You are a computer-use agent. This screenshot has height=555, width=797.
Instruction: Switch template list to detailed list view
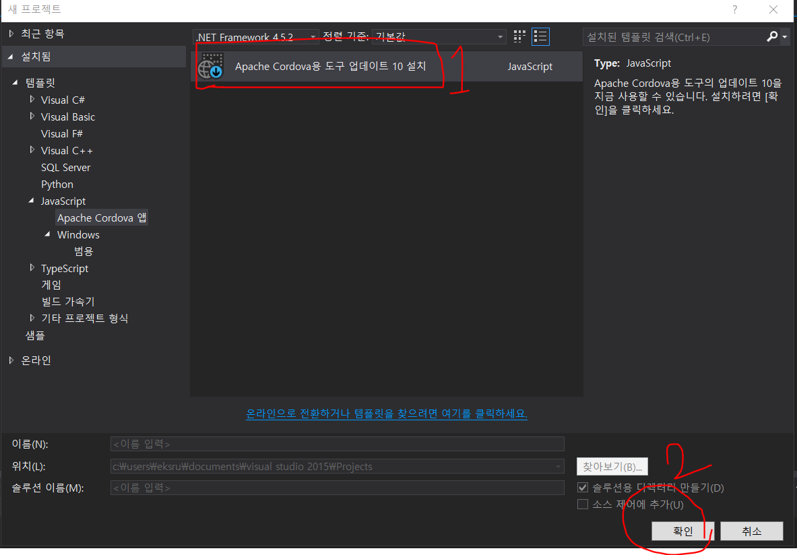tap(540, 37)
